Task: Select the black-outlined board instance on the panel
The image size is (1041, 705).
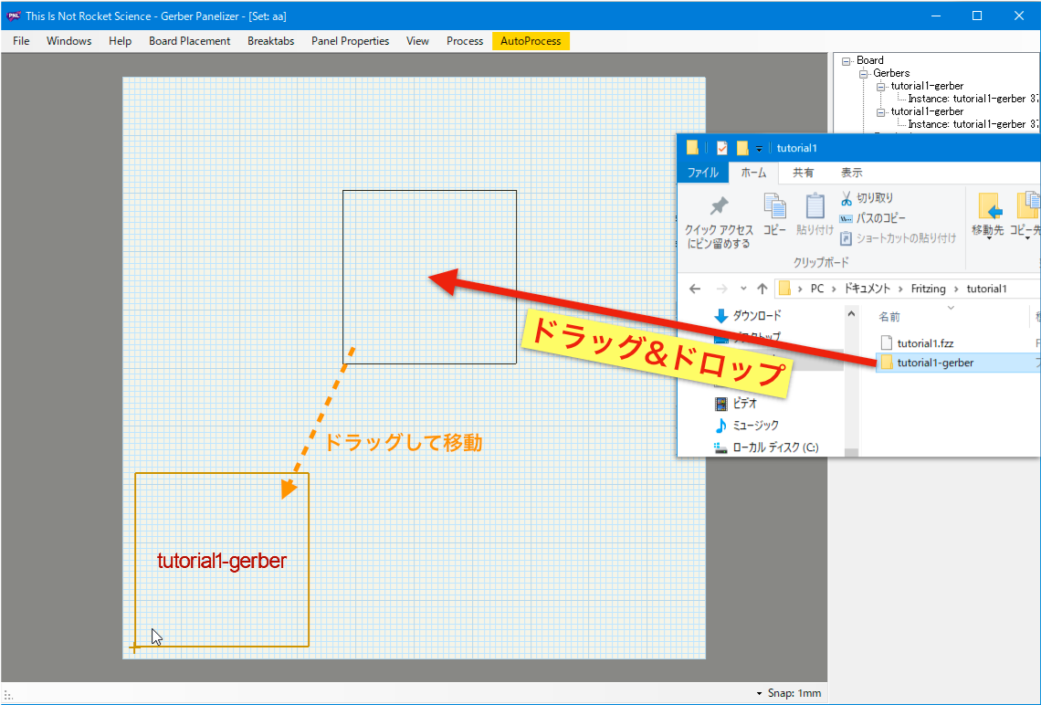Action: pyautogui.click(x=429, y=277)
